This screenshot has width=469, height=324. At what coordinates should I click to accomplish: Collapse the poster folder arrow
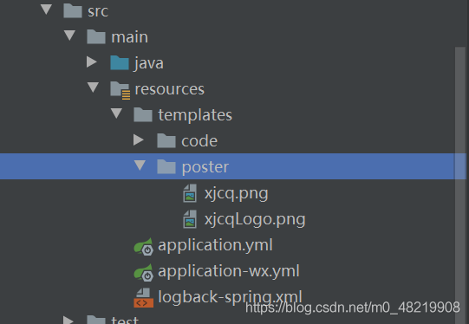pos(140,165)
